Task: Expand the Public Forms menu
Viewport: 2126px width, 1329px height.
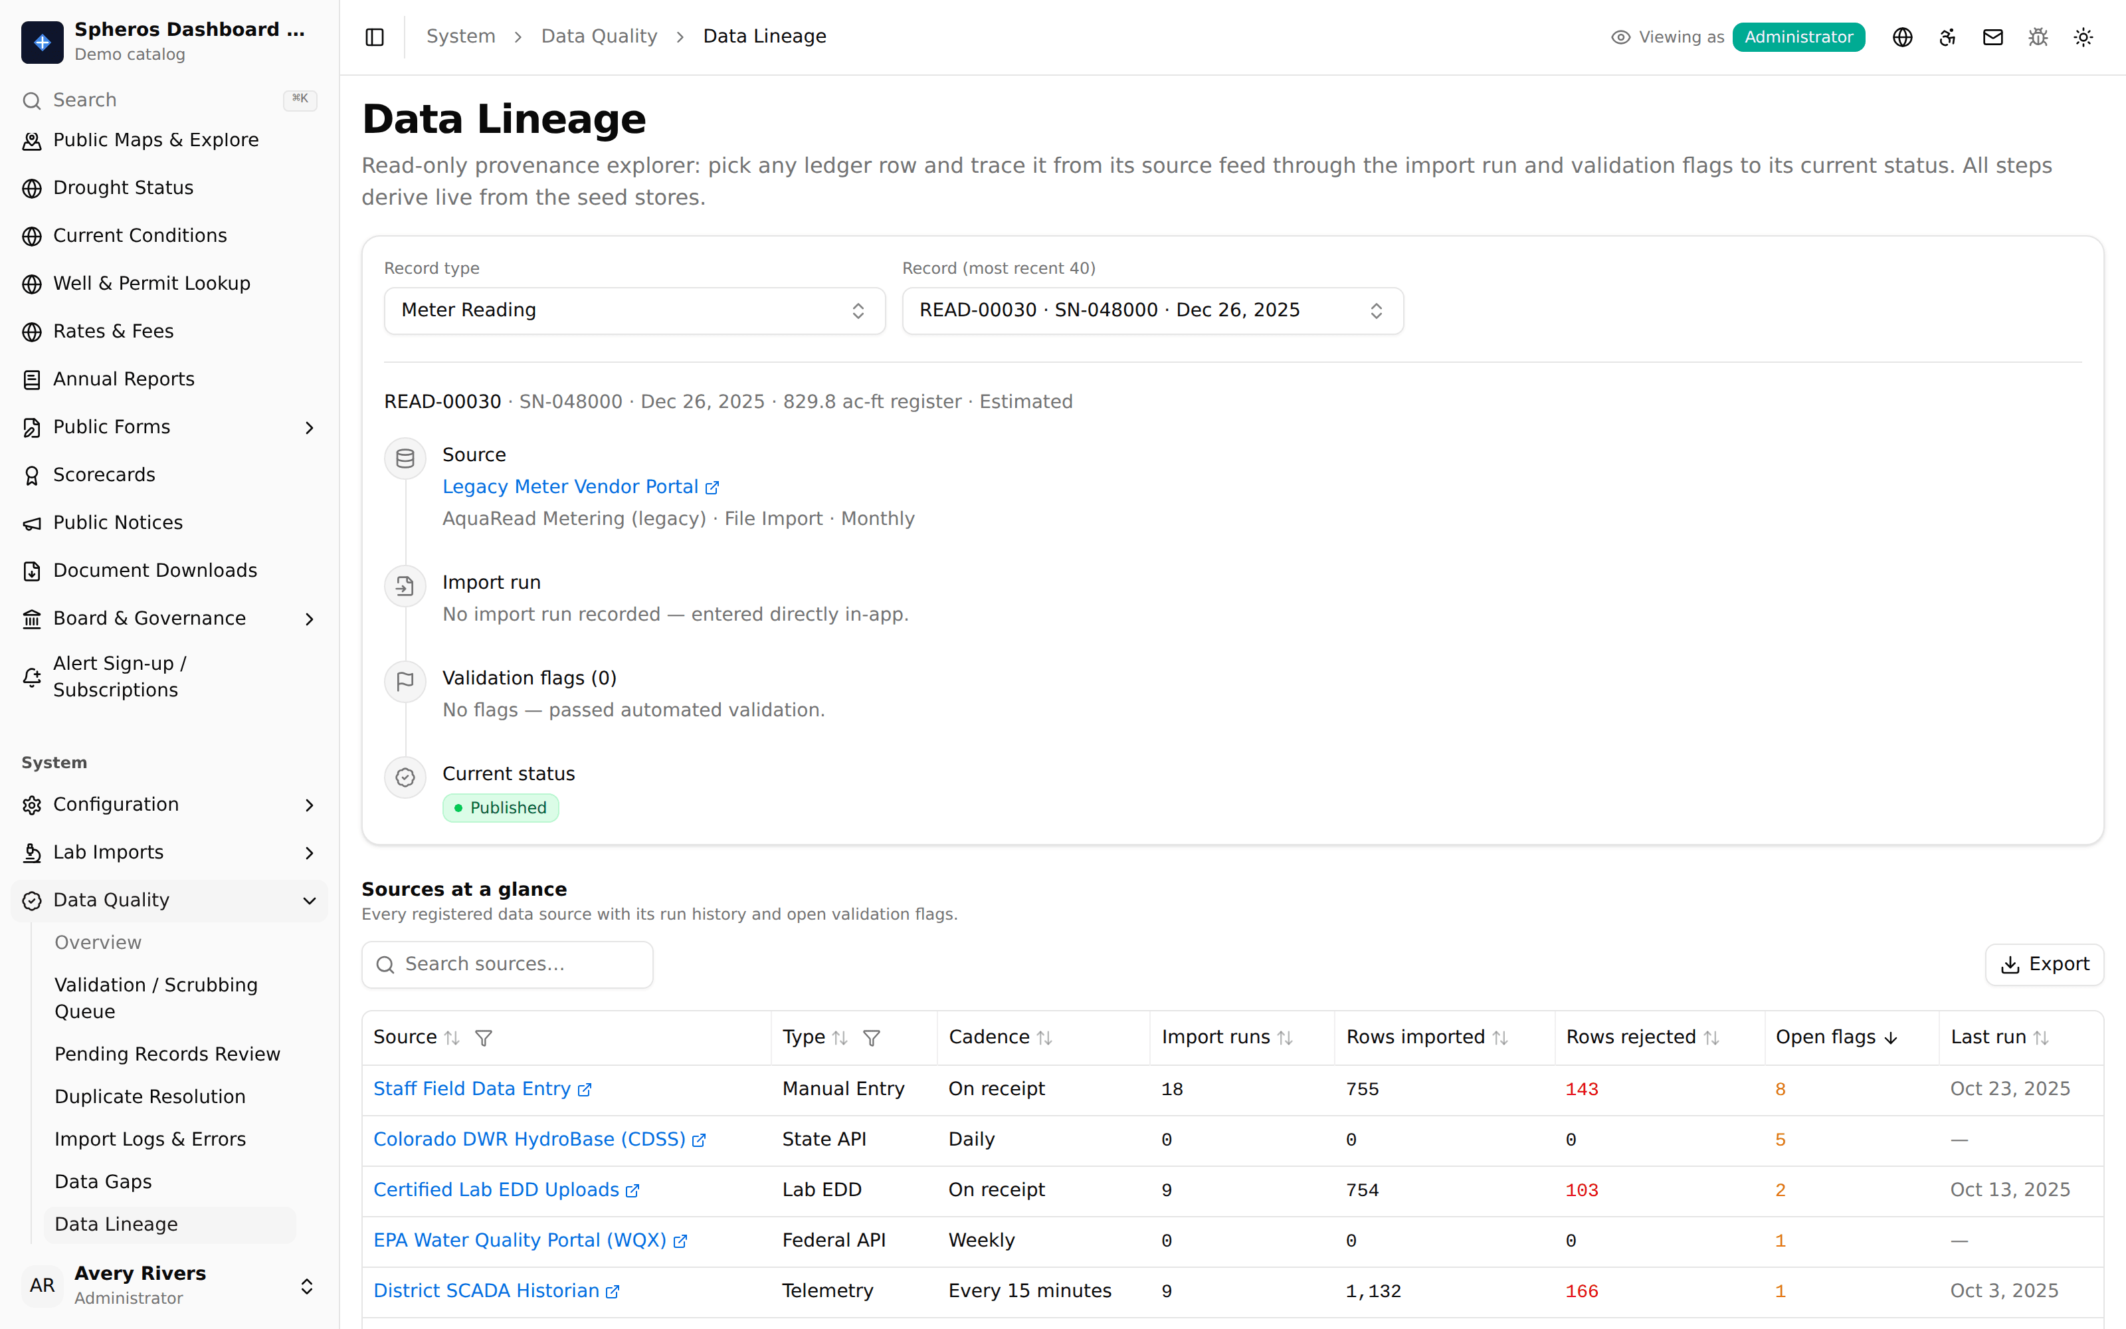Action: tap(169, 427)
